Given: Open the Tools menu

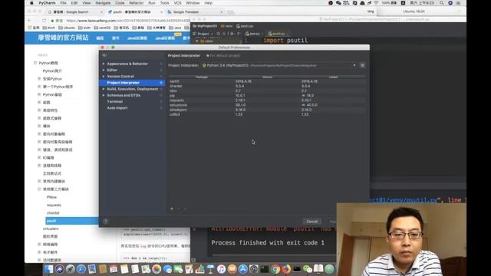Looking at the screenshot, I should (x=164, y=3).
